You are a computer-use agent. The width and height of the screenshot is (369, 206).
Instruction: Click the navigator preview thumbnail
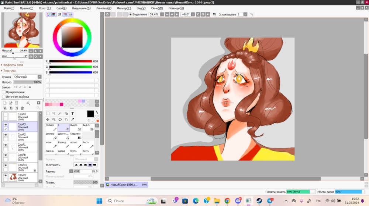[x=22, y=30]
